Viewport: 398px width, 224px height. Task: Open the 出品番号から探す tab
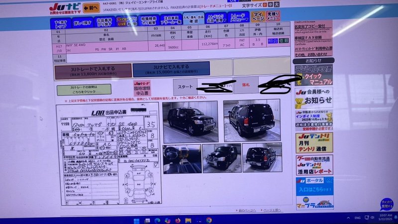[104, 22]
